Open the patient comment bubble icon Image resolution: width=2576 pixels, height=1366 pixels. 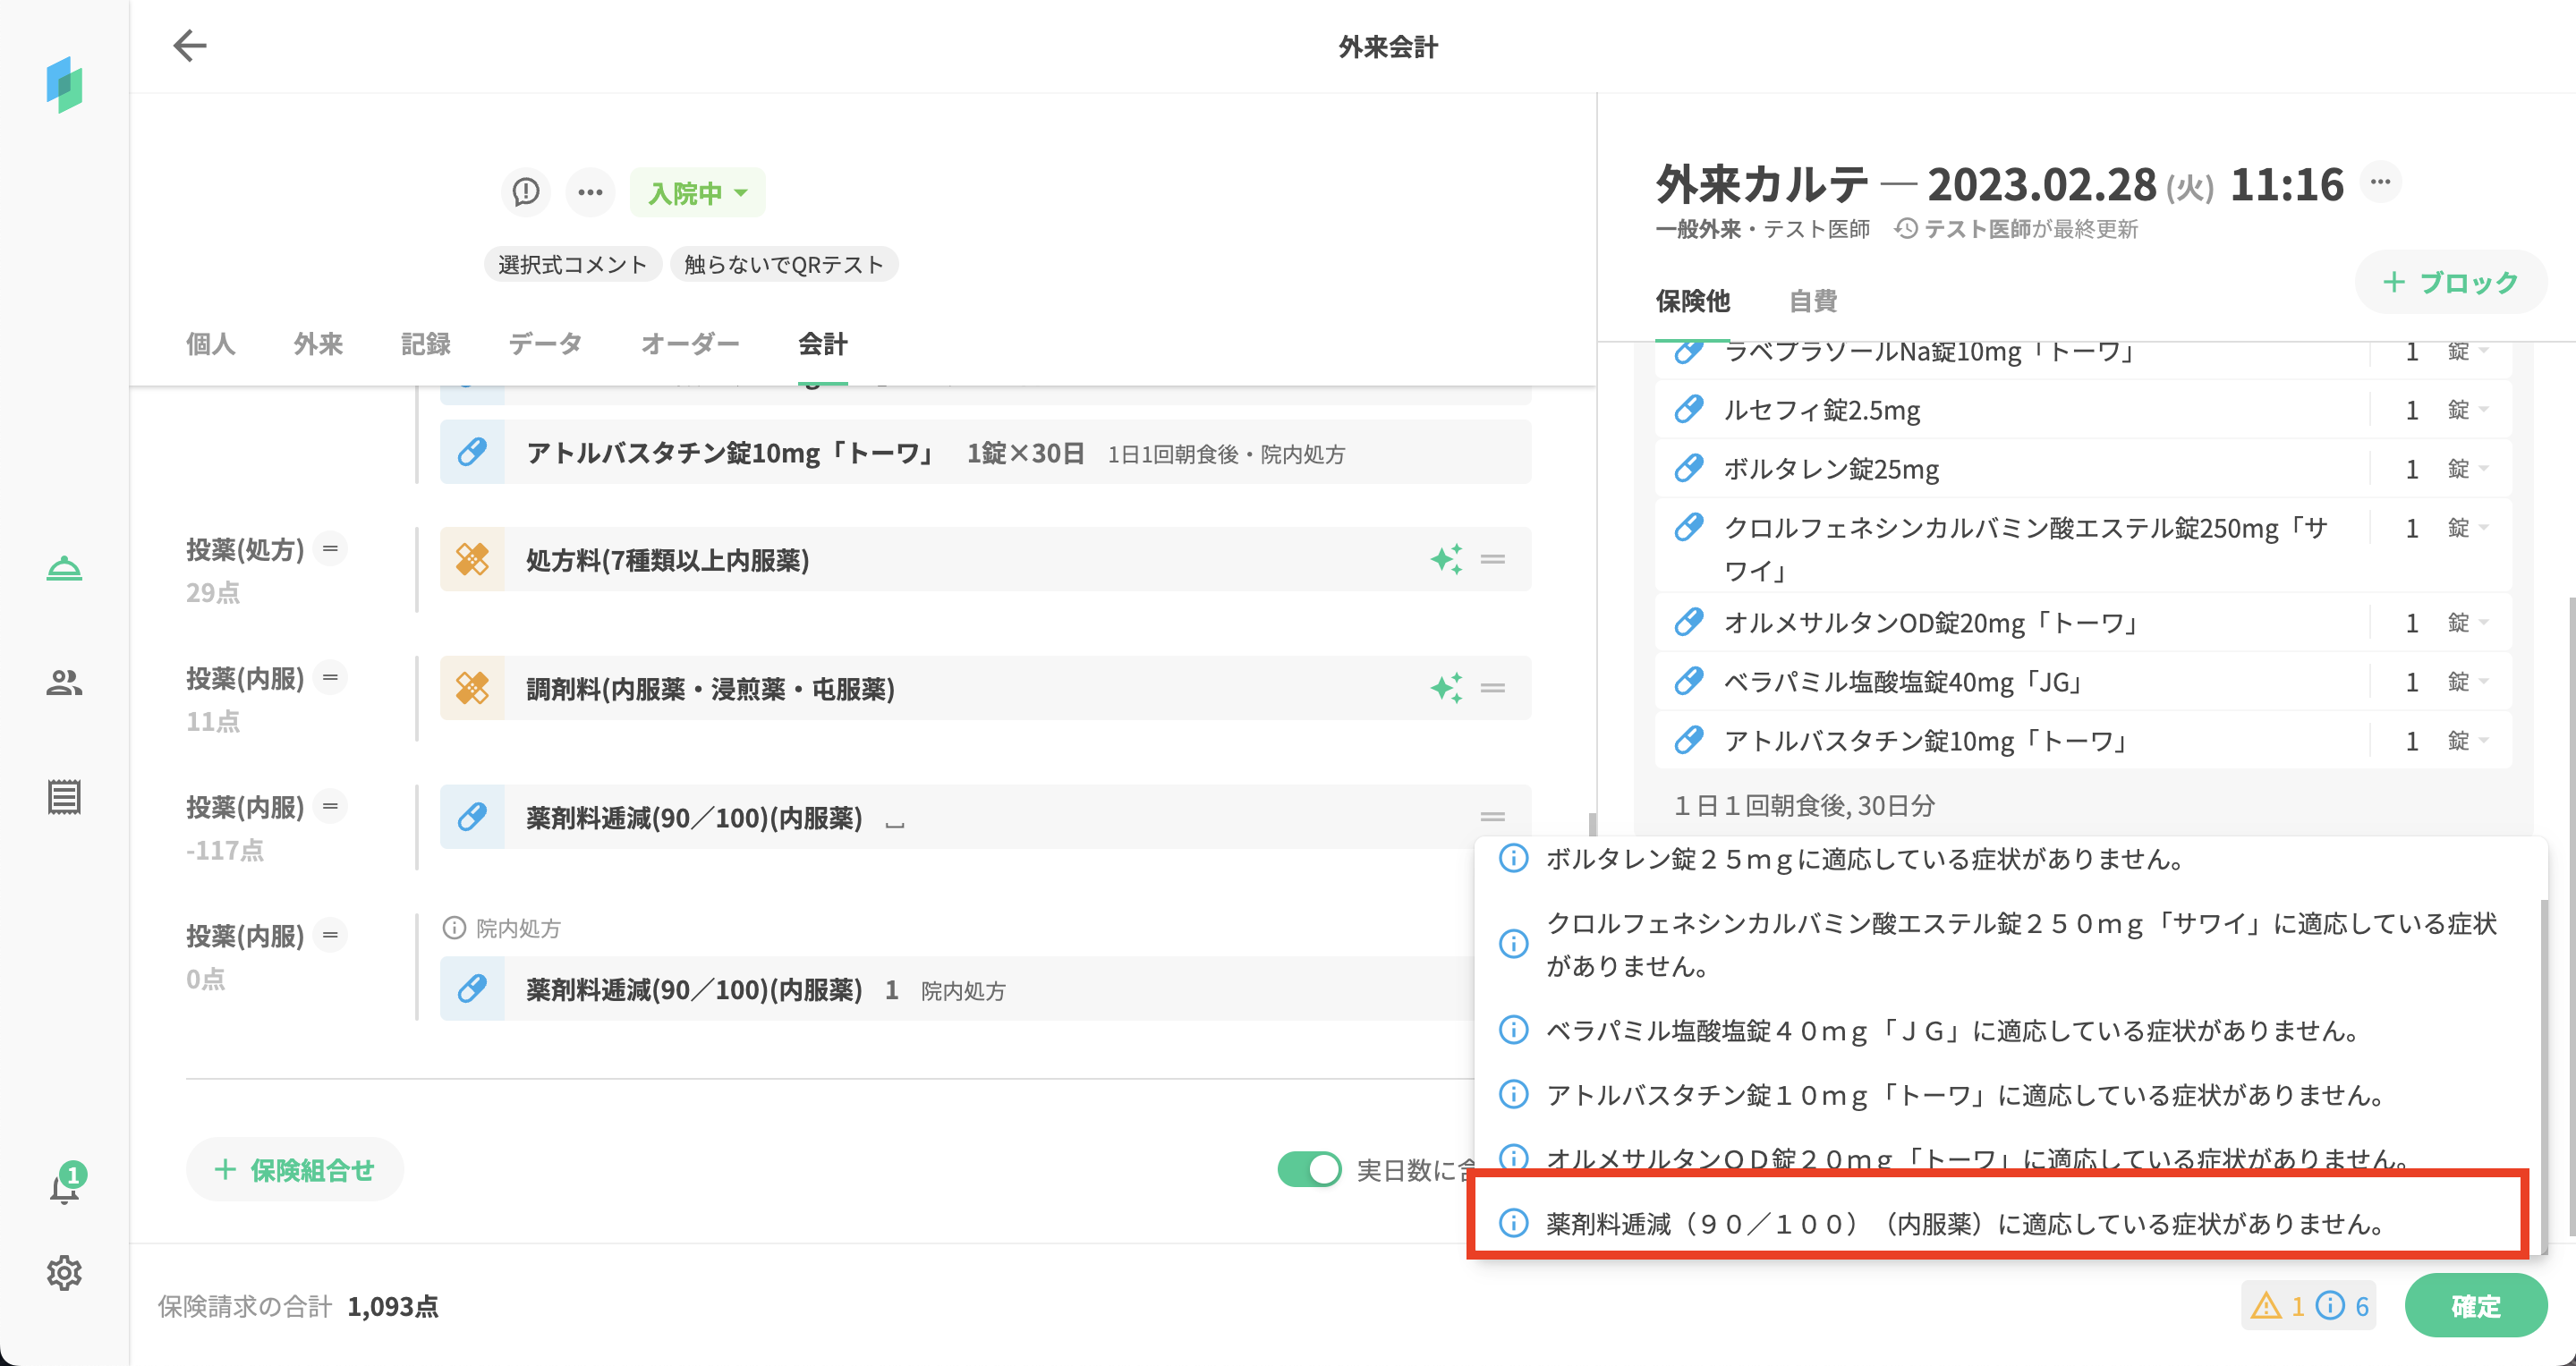coord(525,192)
